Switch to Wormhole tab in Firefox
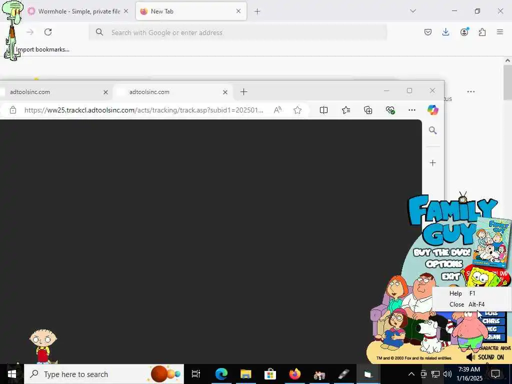Image resolution: width=512 pixels, height=384 pixels. click(x=78, y=11)
